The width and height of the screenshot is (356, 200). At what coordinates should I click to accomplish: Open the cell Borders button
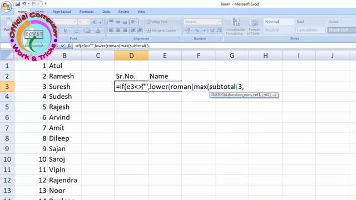[x=77, y=31]
